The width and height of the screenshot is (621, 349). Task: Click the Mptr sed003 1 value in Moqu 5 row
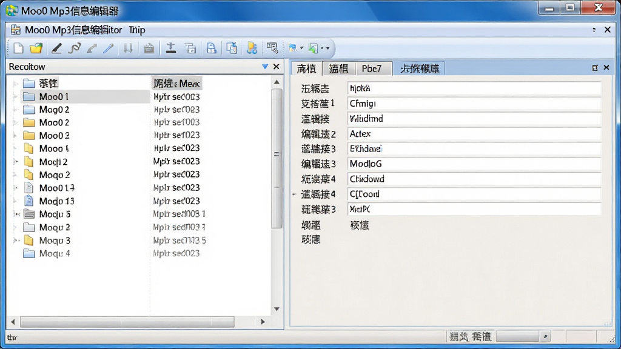tap(179, 214)
